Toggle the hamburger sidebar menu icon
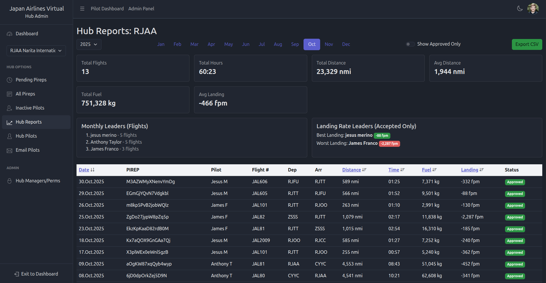 pos(82,9)
